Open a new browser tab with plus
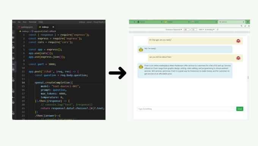The height and width of the screenshot is (146, 258). [x=248, y=22]
